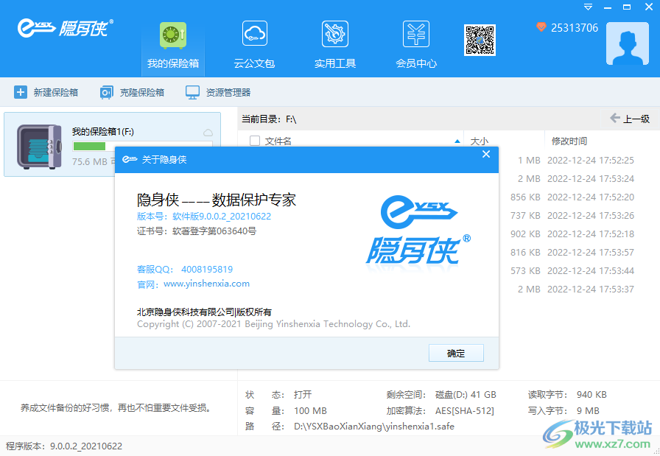Screen dimensions: 660x456
Task: Open the dropdown chevron in the title bar
Action: coord(587,7)
